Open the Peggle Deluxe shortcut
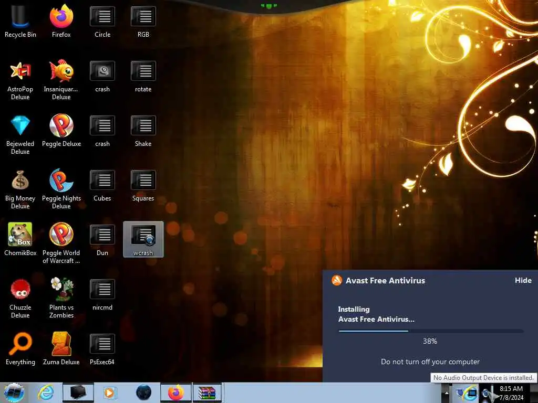This screenshot has height=403, width=538. coord(61,130)
